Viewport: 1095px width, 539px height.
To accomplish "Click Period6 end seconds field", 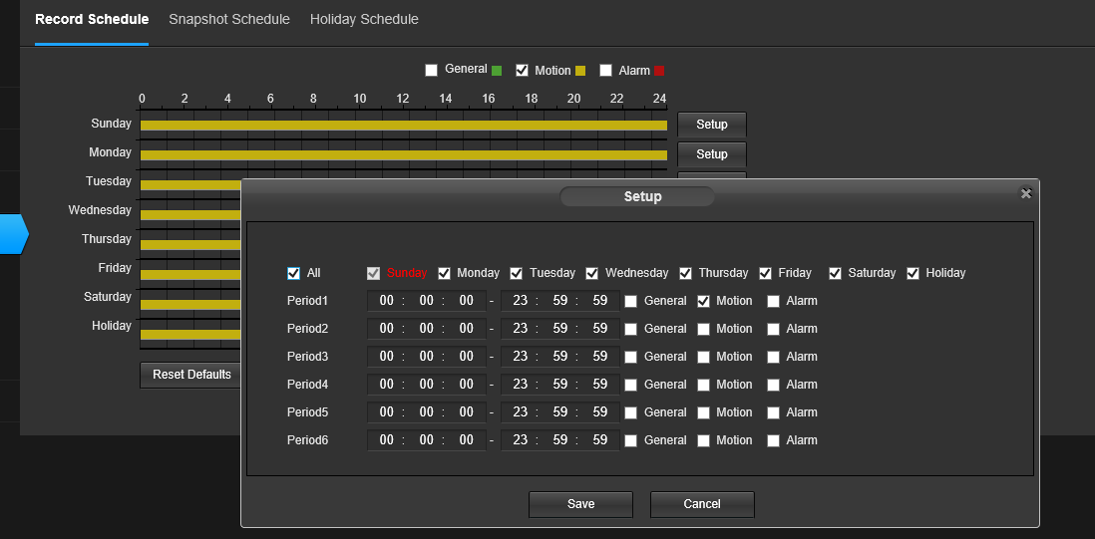I will click(600, 440).
